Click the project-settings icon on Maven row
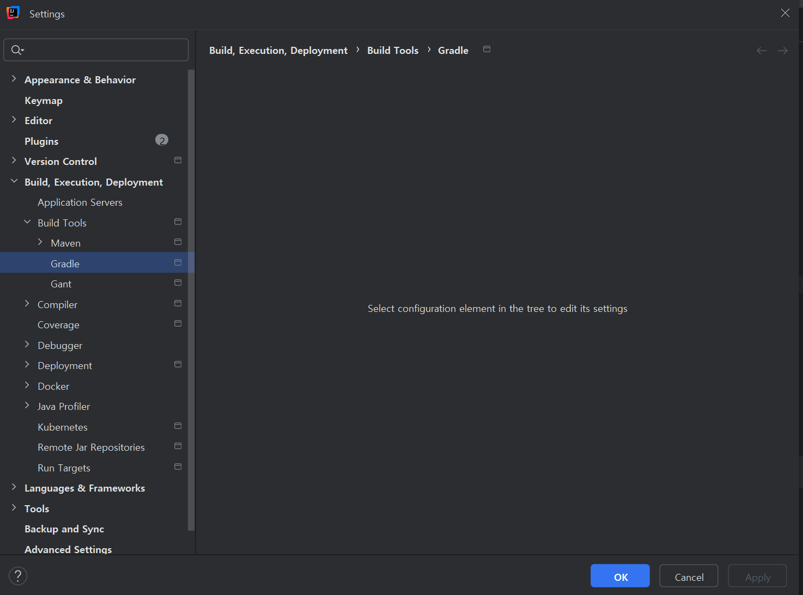 [178, 242]
